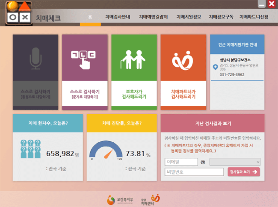
Task: Click 치매파트너가 검사해드리기 label
Action: tap(183, 94)
